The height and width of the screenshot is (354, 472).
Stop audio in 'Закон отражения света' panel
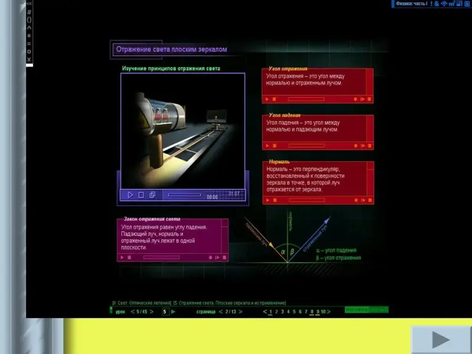tap(129, 257)
